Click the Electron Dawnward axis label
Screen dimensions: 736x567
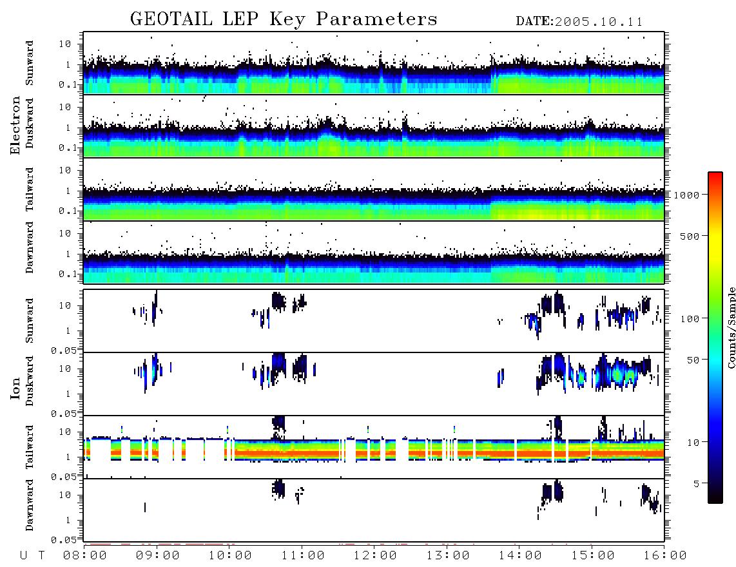click(x=30, y=248)
